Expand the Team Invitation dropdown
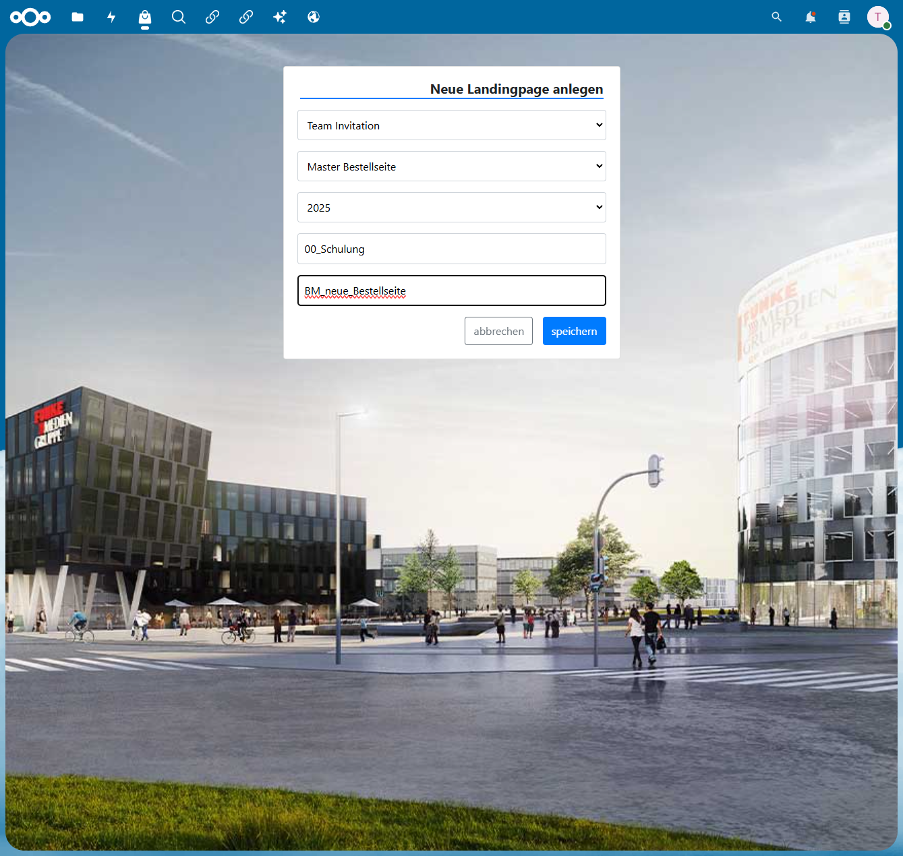Image resolution: width=903 pixels, height=856 pixels. (x=452, y=125)
